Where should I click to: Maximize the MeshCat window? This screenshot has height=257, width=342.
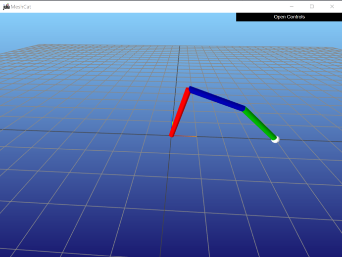(312, 6)
